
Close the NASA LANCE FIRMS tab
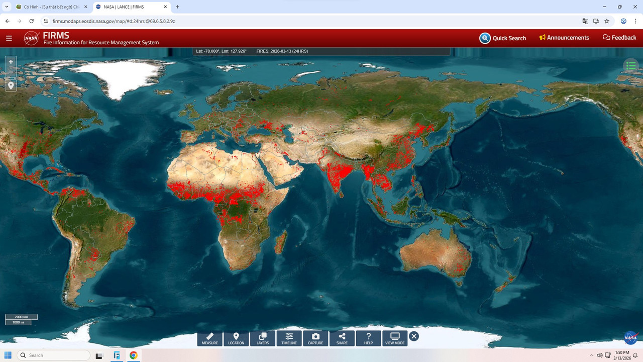click(x=165, y=7)
